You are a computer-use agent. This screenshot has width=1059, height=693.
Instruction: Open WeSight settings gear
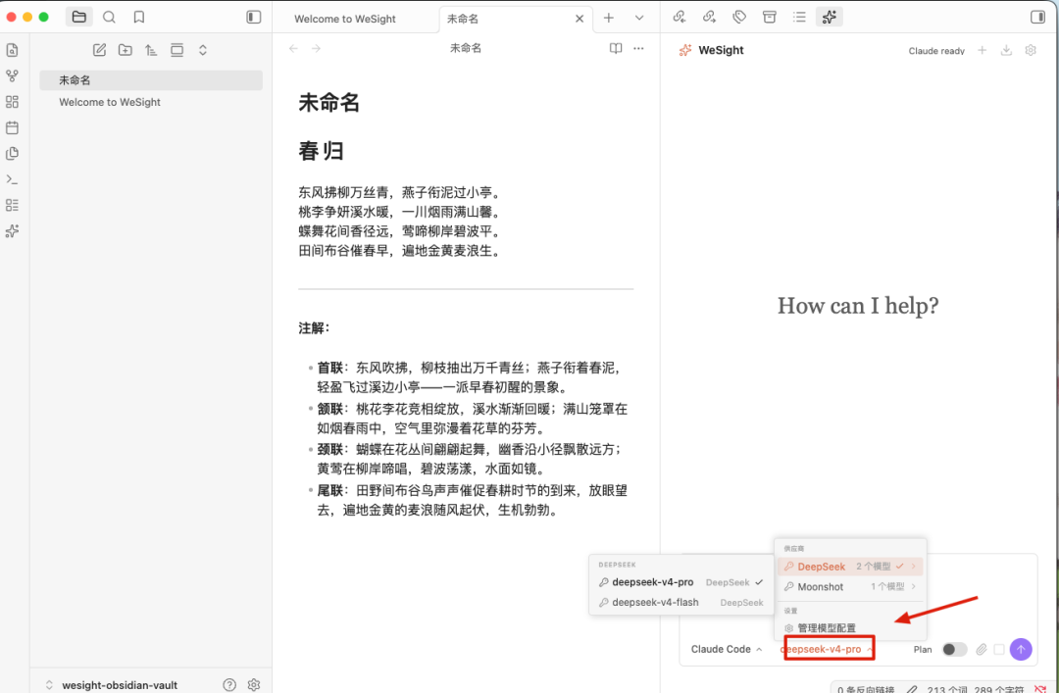click(x=1031, y=50)
